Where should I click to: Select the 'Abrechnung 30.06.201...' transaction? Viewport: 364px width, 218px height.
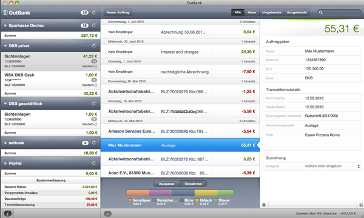pos(180,32)
